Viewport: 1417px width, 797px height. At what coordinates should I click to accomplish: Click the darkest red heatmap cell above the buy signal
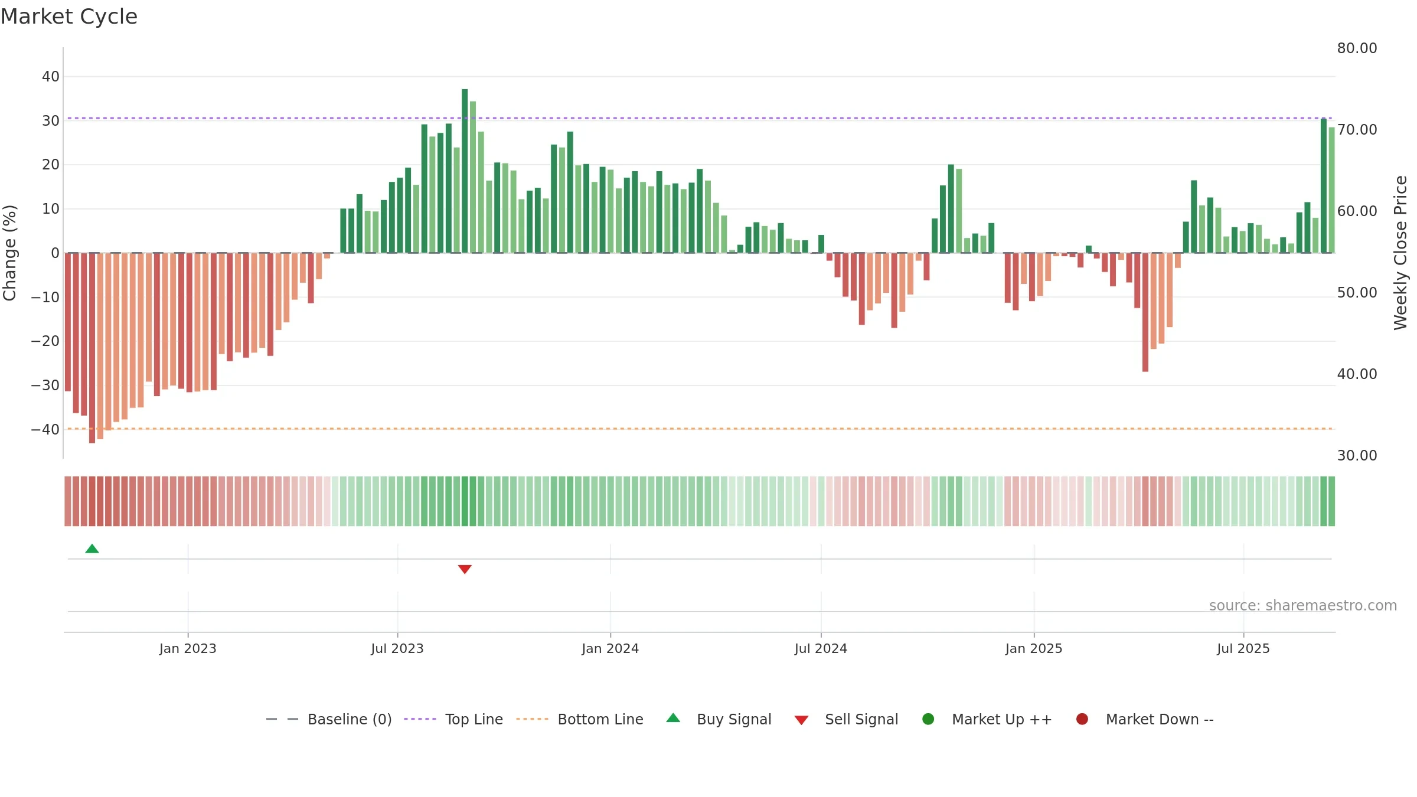[x=92, y=501]
